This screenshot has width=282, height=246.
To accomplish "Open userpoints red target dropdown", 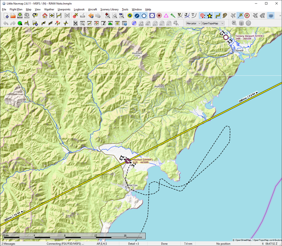I will pos(203,16).
